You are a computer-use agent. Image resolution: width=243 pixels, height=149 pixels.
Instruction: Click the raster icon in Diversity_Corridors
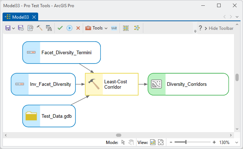pyautogui.click(x=156, y=84)
